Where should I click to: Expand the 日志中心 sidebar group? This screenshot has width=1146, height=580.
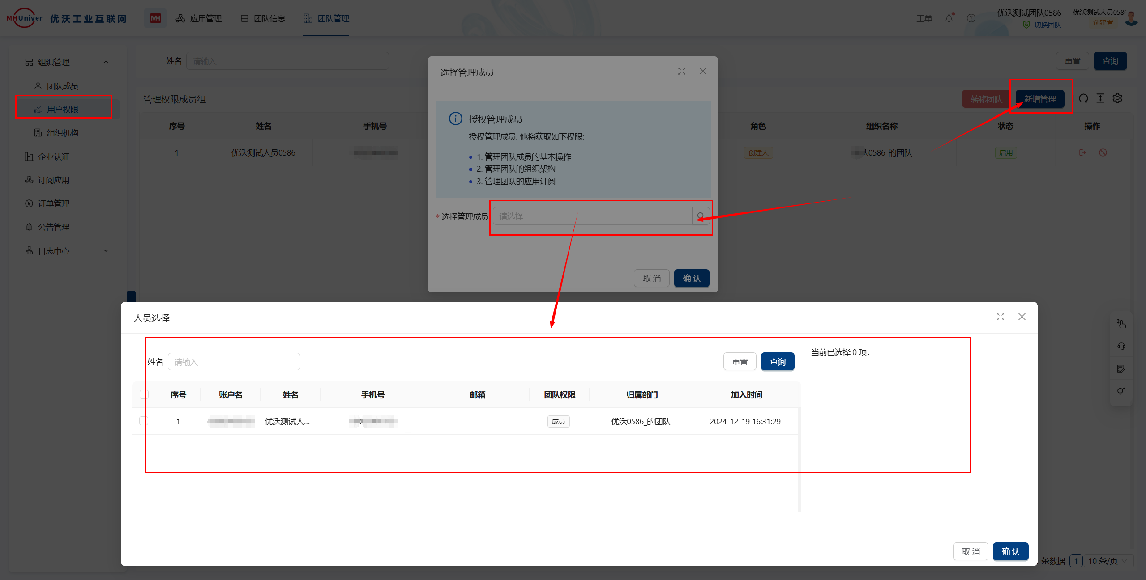point(106,251)
